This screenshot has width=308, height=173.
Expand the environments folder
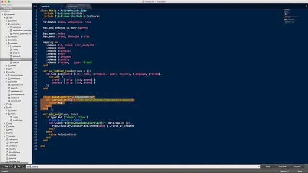coord(6,75)
